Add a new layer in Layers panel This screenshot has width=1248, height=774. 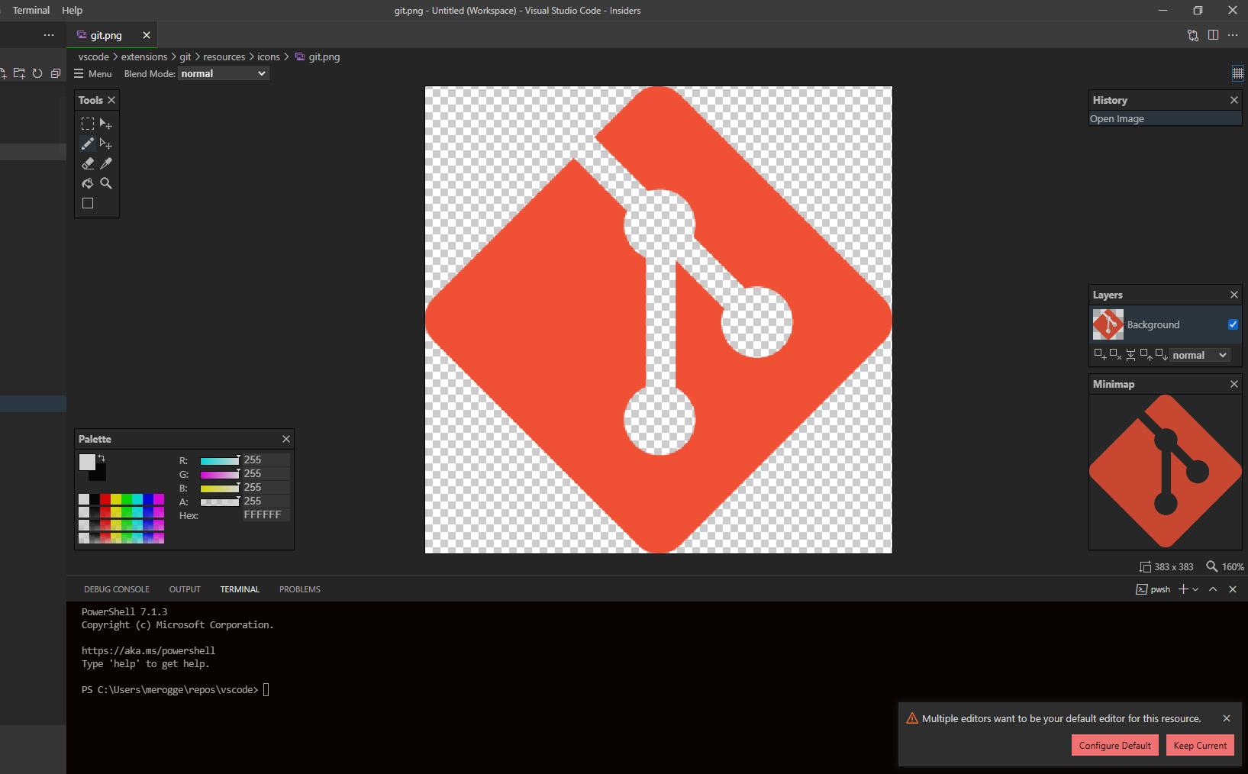pyautogui.click(x=1100, y=354)
